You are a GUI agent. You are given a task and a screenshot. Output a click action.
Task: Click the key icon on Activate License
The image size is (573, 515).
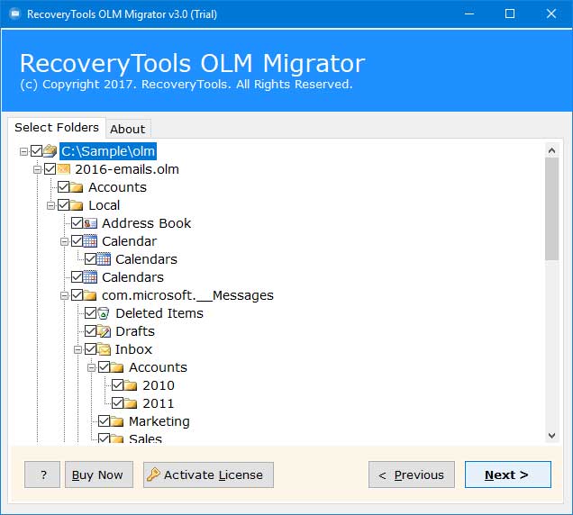coord(153,474)
